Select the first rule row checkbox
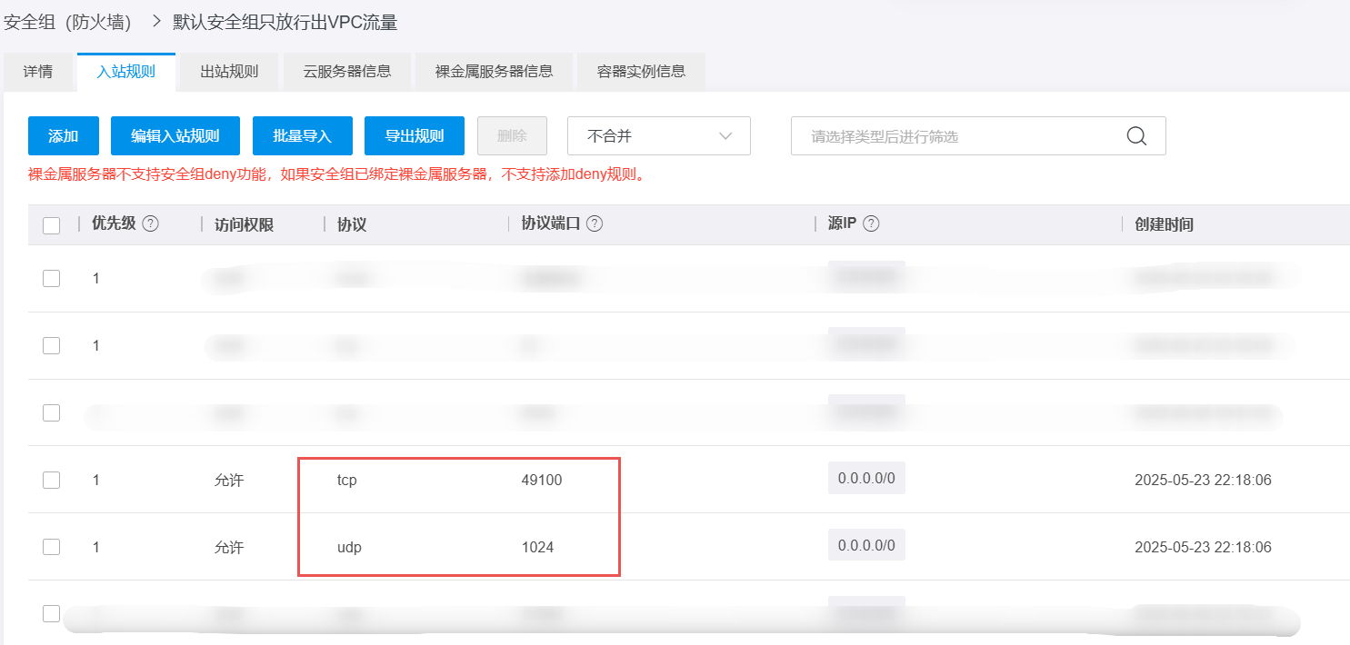This screenshot has width=1350, height=645. point(52,278)
